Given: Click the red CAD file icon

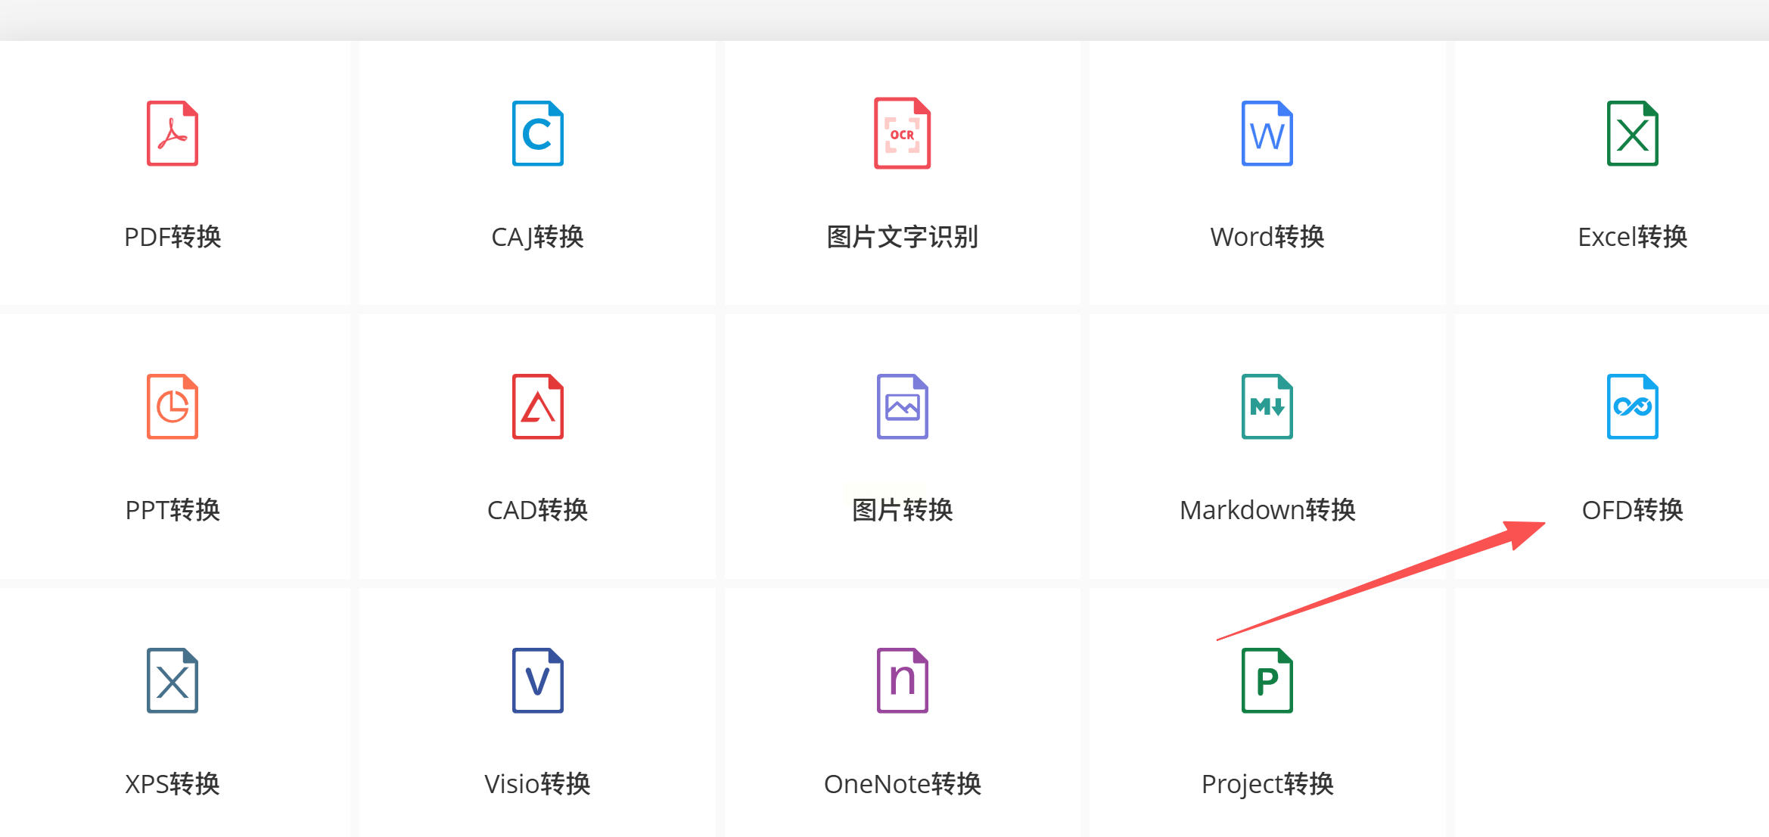Looking at the screenshot, I should tap(537, 406).
